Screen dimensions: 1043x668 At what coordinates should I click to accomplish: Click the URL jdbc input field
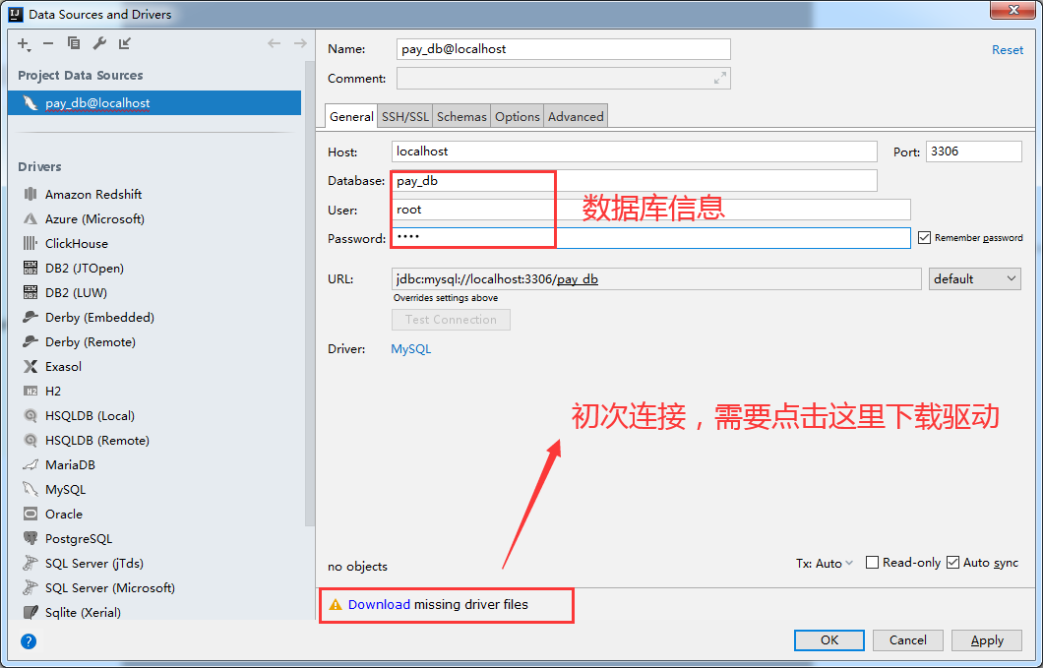pos(656,278)
